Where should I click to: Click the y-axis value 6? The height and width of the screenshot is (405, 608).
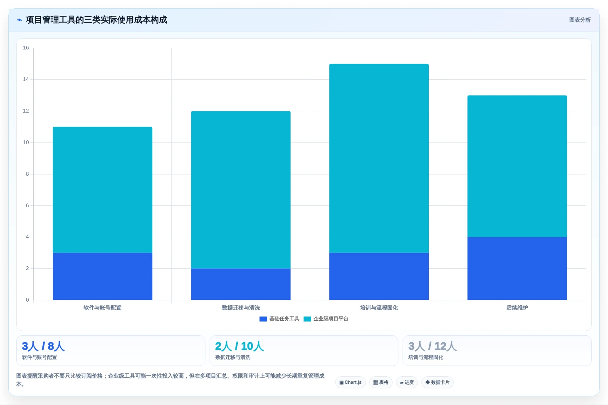tap(27, 206)
